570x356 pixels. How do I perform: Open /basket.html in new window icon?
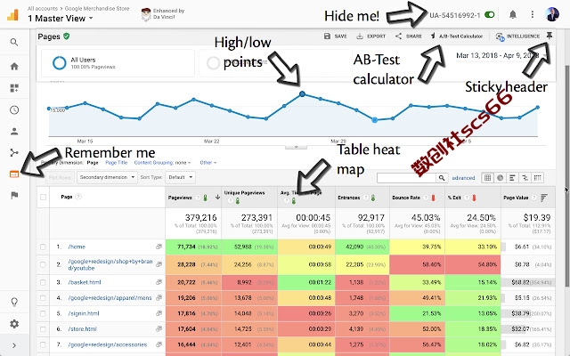159,282
